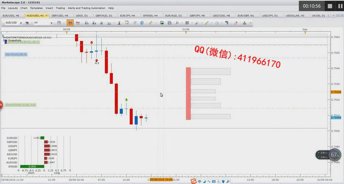The height and width of the screenshot is (184, 344).
Task: Open the Insert menu
Action: [49, 8]
